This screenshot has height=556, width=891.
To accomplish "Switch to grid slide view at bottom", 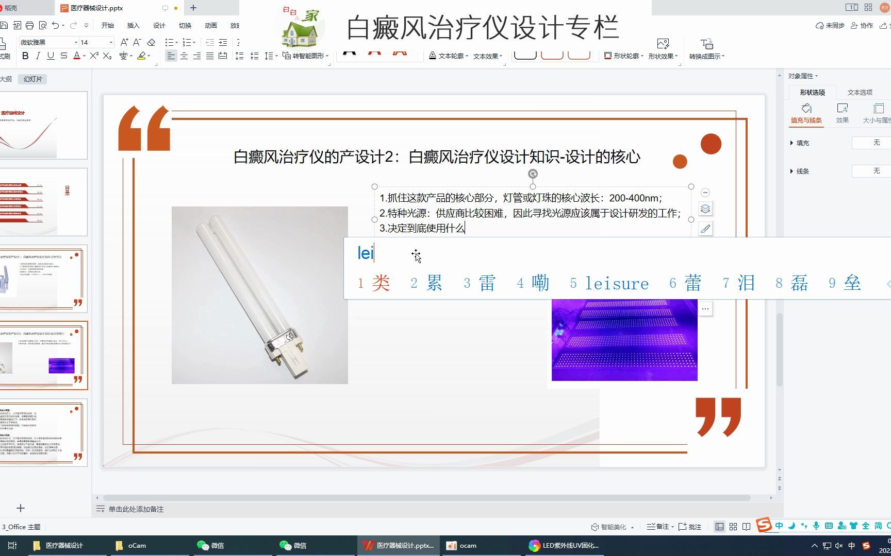I will point(733,527).
